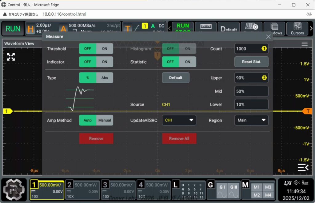Image resolution: width=315 pixels, height=203 pixels.
Task: Turn Threshold ON
Action: [105, 49]
